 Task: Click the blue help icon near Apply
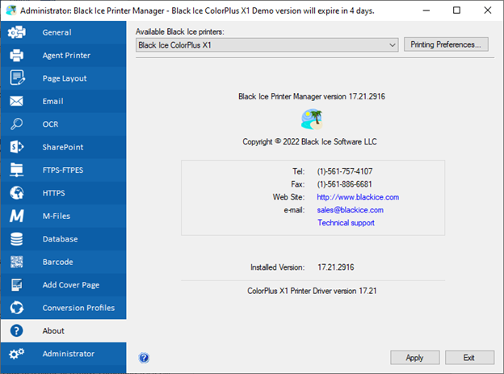144,358
